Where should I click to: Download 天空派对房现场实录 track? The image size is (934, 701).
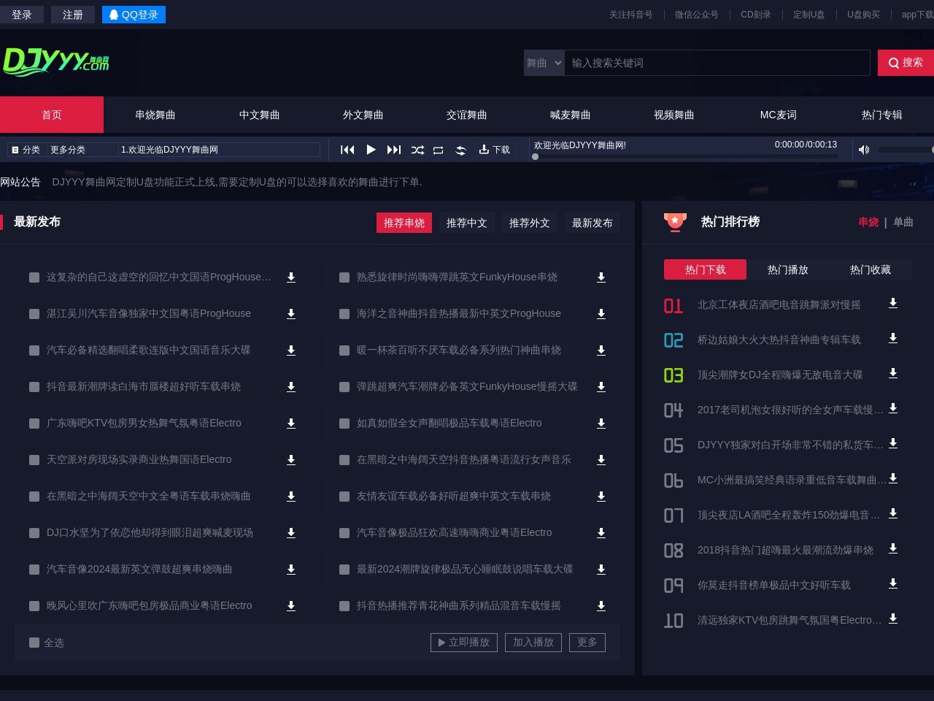pos(291,460)
